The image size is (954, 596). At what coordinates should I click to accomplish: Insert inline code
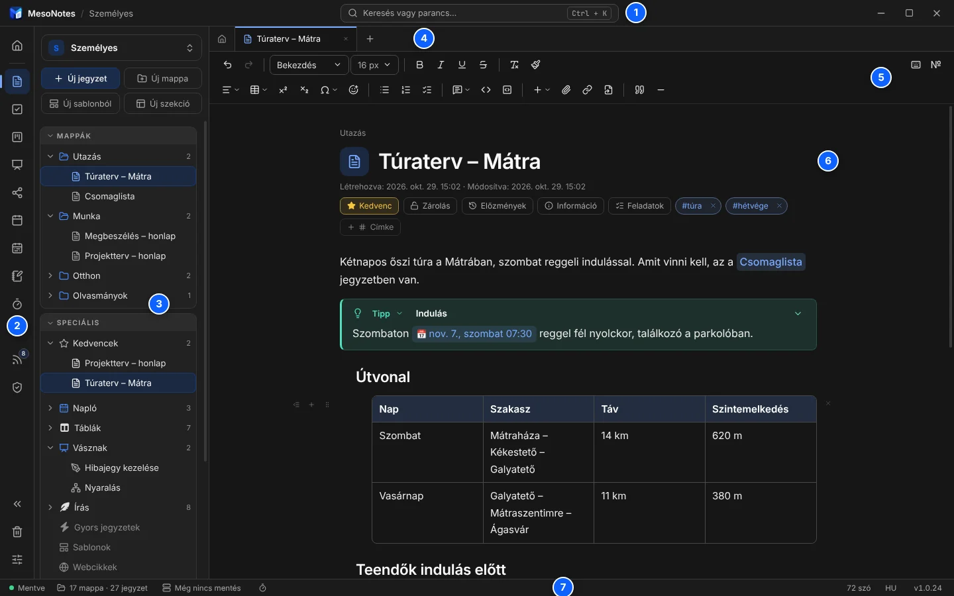tap(486, 90)
